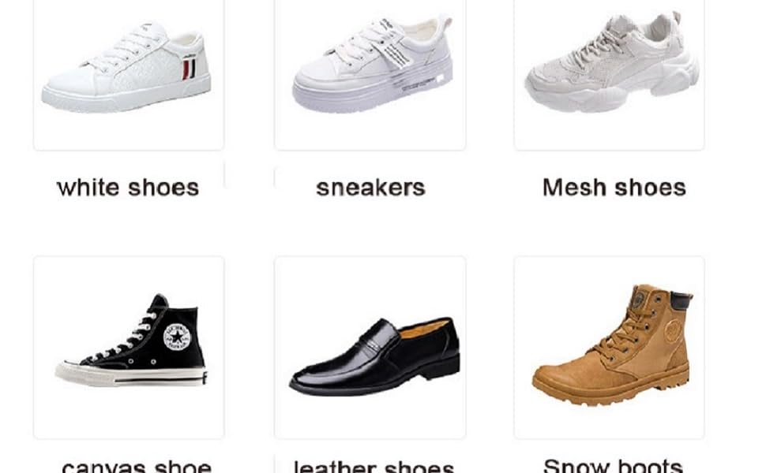This screenshot has width=766, height=473.
Task: Click the star logo on the canvas high-top
Action: pos(176,337)
